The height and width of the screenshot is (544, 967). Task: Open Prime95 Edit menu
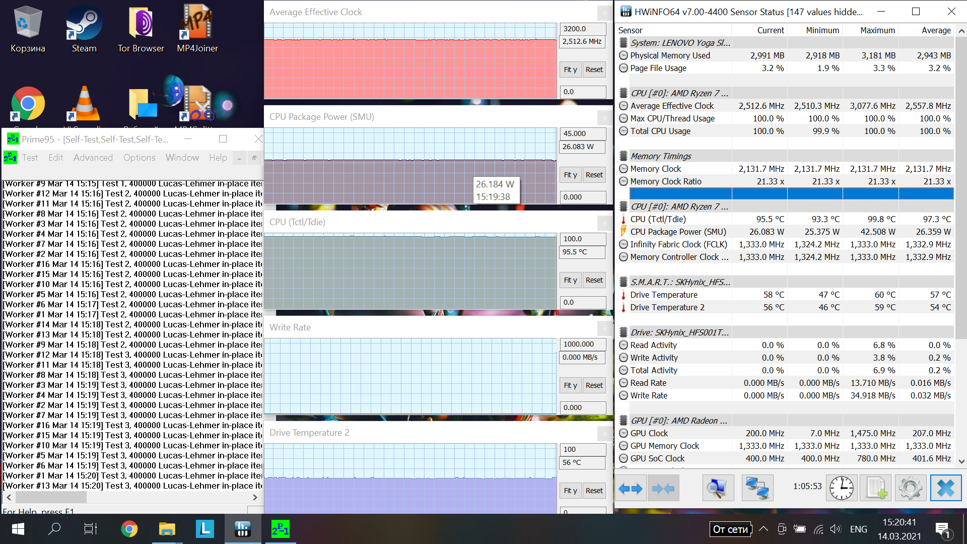point(56,158)
